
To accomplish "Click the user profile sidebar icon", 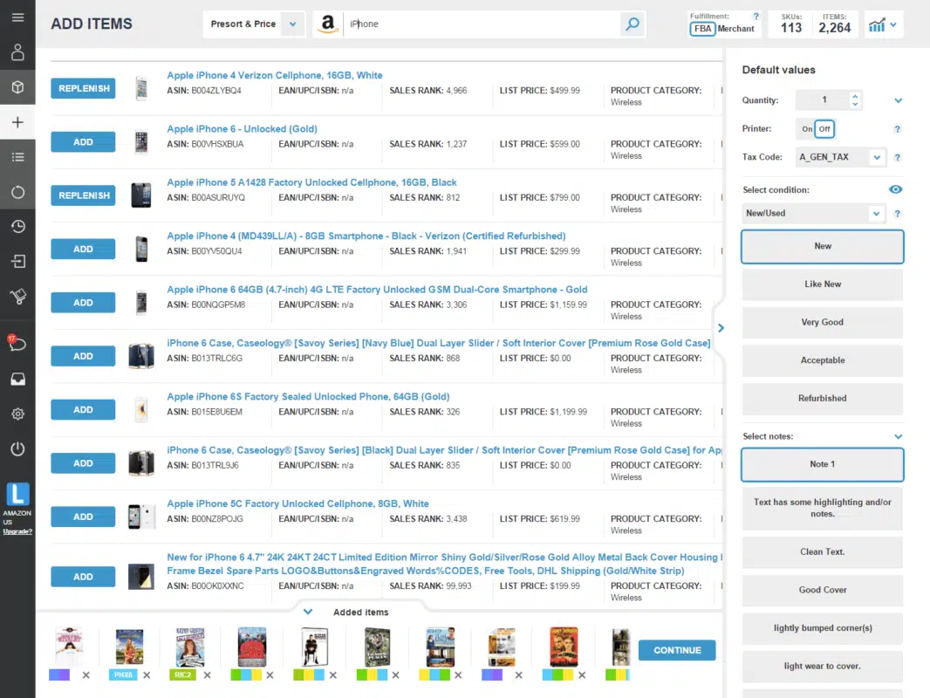I will [x=17, y=52].
